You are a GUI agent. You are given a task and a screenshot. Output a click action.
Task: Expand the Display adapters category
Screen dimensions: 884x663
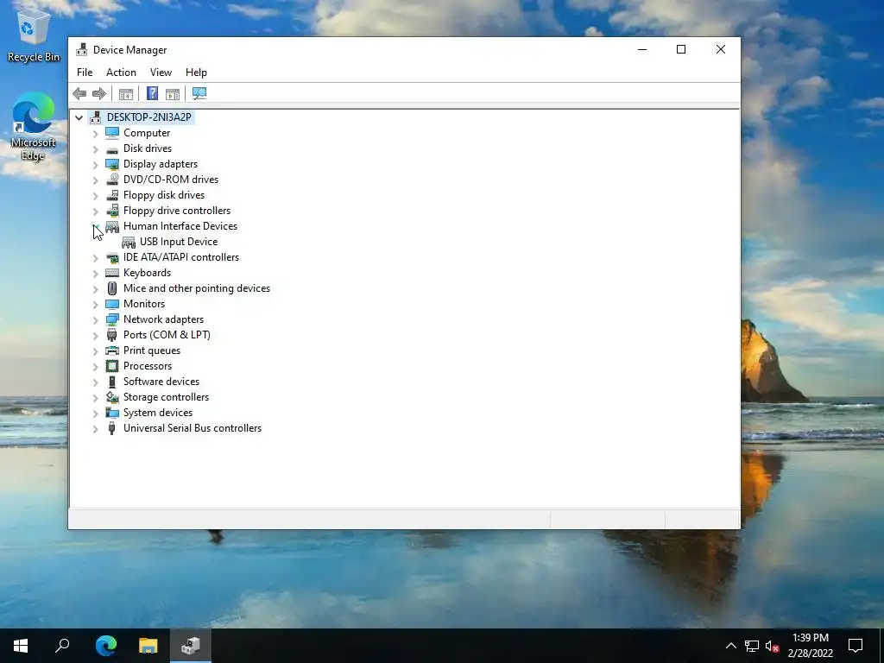95,165
